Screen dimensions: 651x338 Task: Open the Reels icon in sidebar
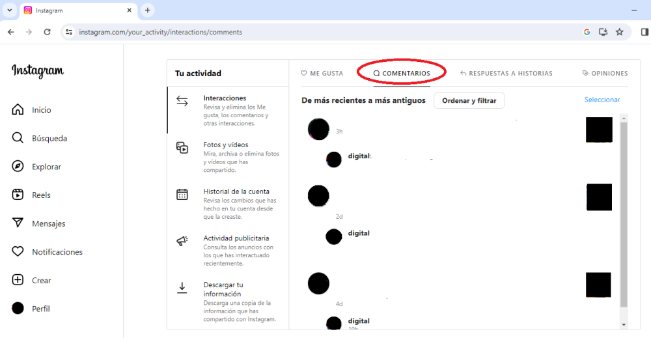[18, 195]
